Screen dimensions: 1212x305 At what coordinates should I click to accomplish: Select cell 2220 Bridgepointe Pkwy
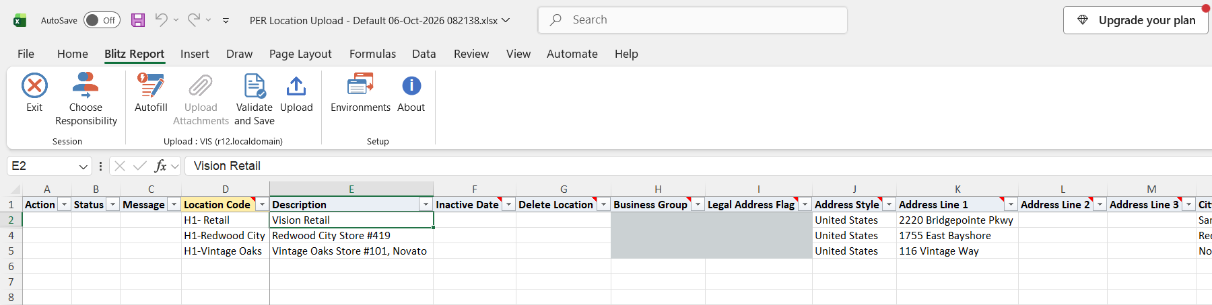tap(957, 220)
